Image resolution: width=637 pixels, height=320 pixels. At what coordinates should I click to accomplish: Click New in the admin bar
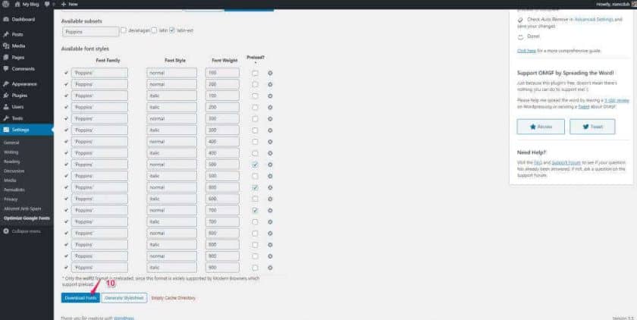[70, 4]
